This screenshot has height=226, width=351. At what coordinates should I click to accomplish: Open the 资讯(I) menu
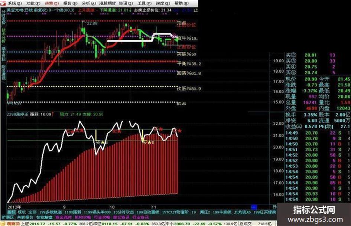(x=126, y=3)
